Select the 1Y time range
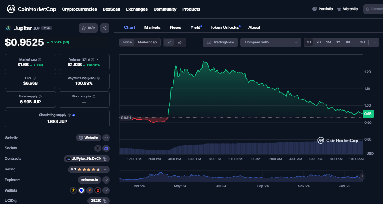 (338, 42)
